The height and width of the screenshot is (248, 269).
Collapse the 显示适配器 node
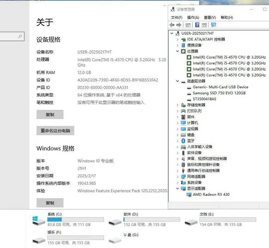(177, 189)
